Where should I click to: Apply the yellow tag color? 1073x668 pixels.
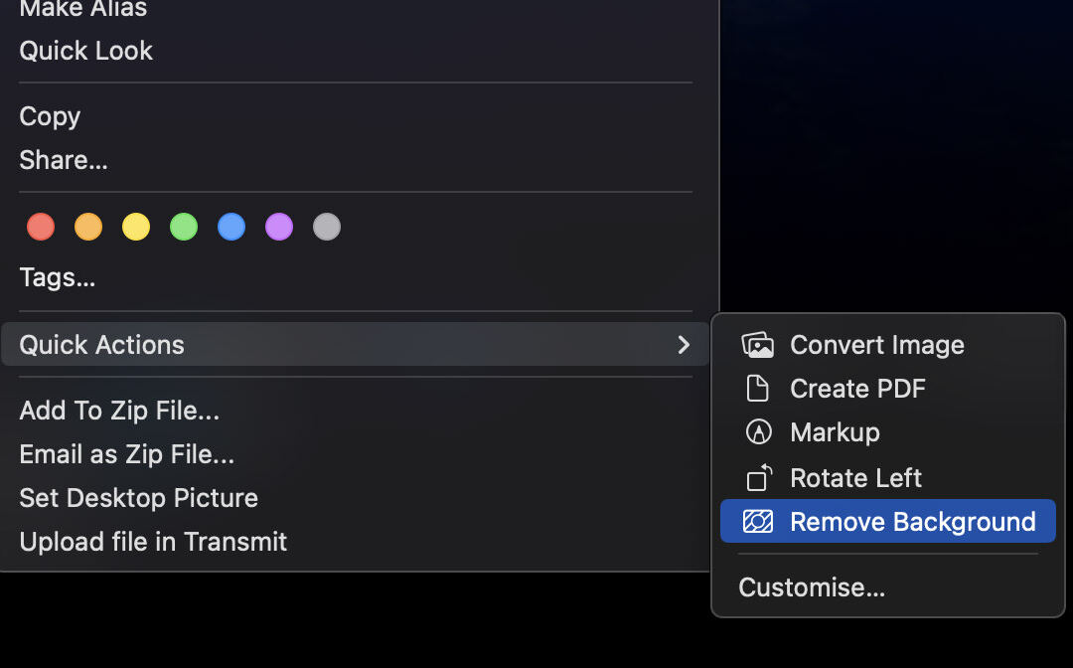[x=136, y=227]
